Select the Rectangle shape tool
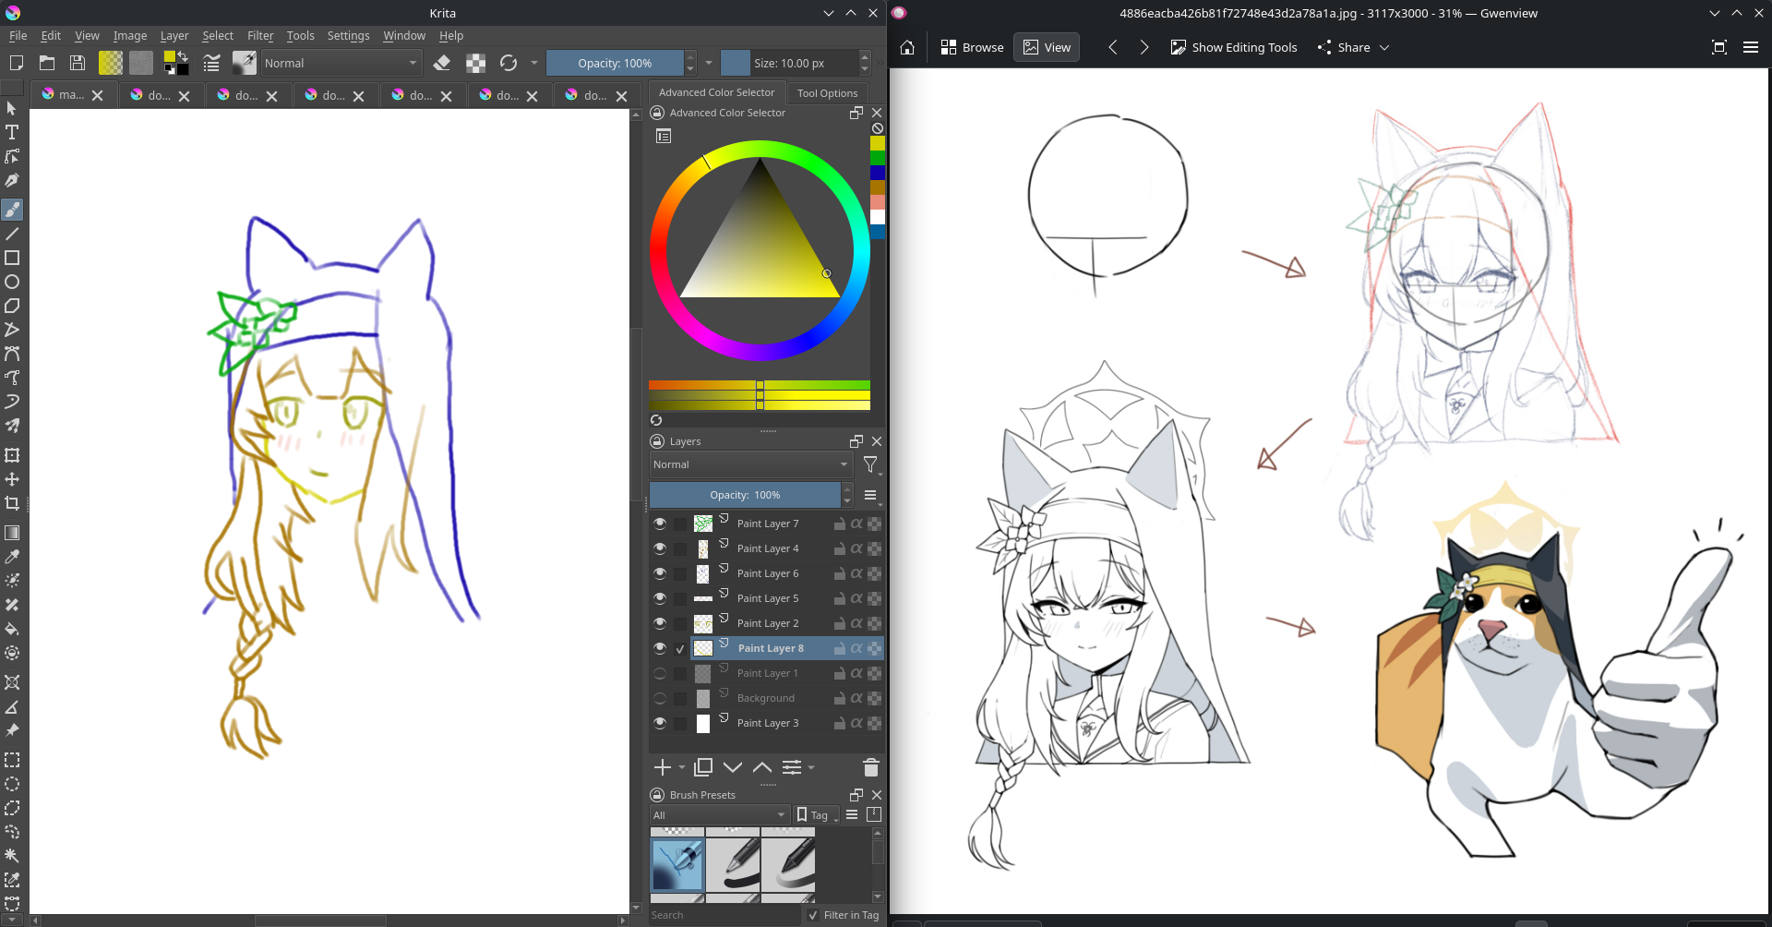 12,259
